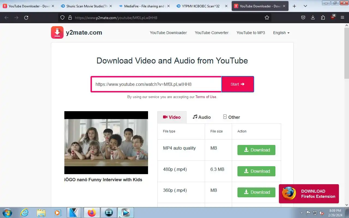Switch to the Audio tab

coord(202,117)
